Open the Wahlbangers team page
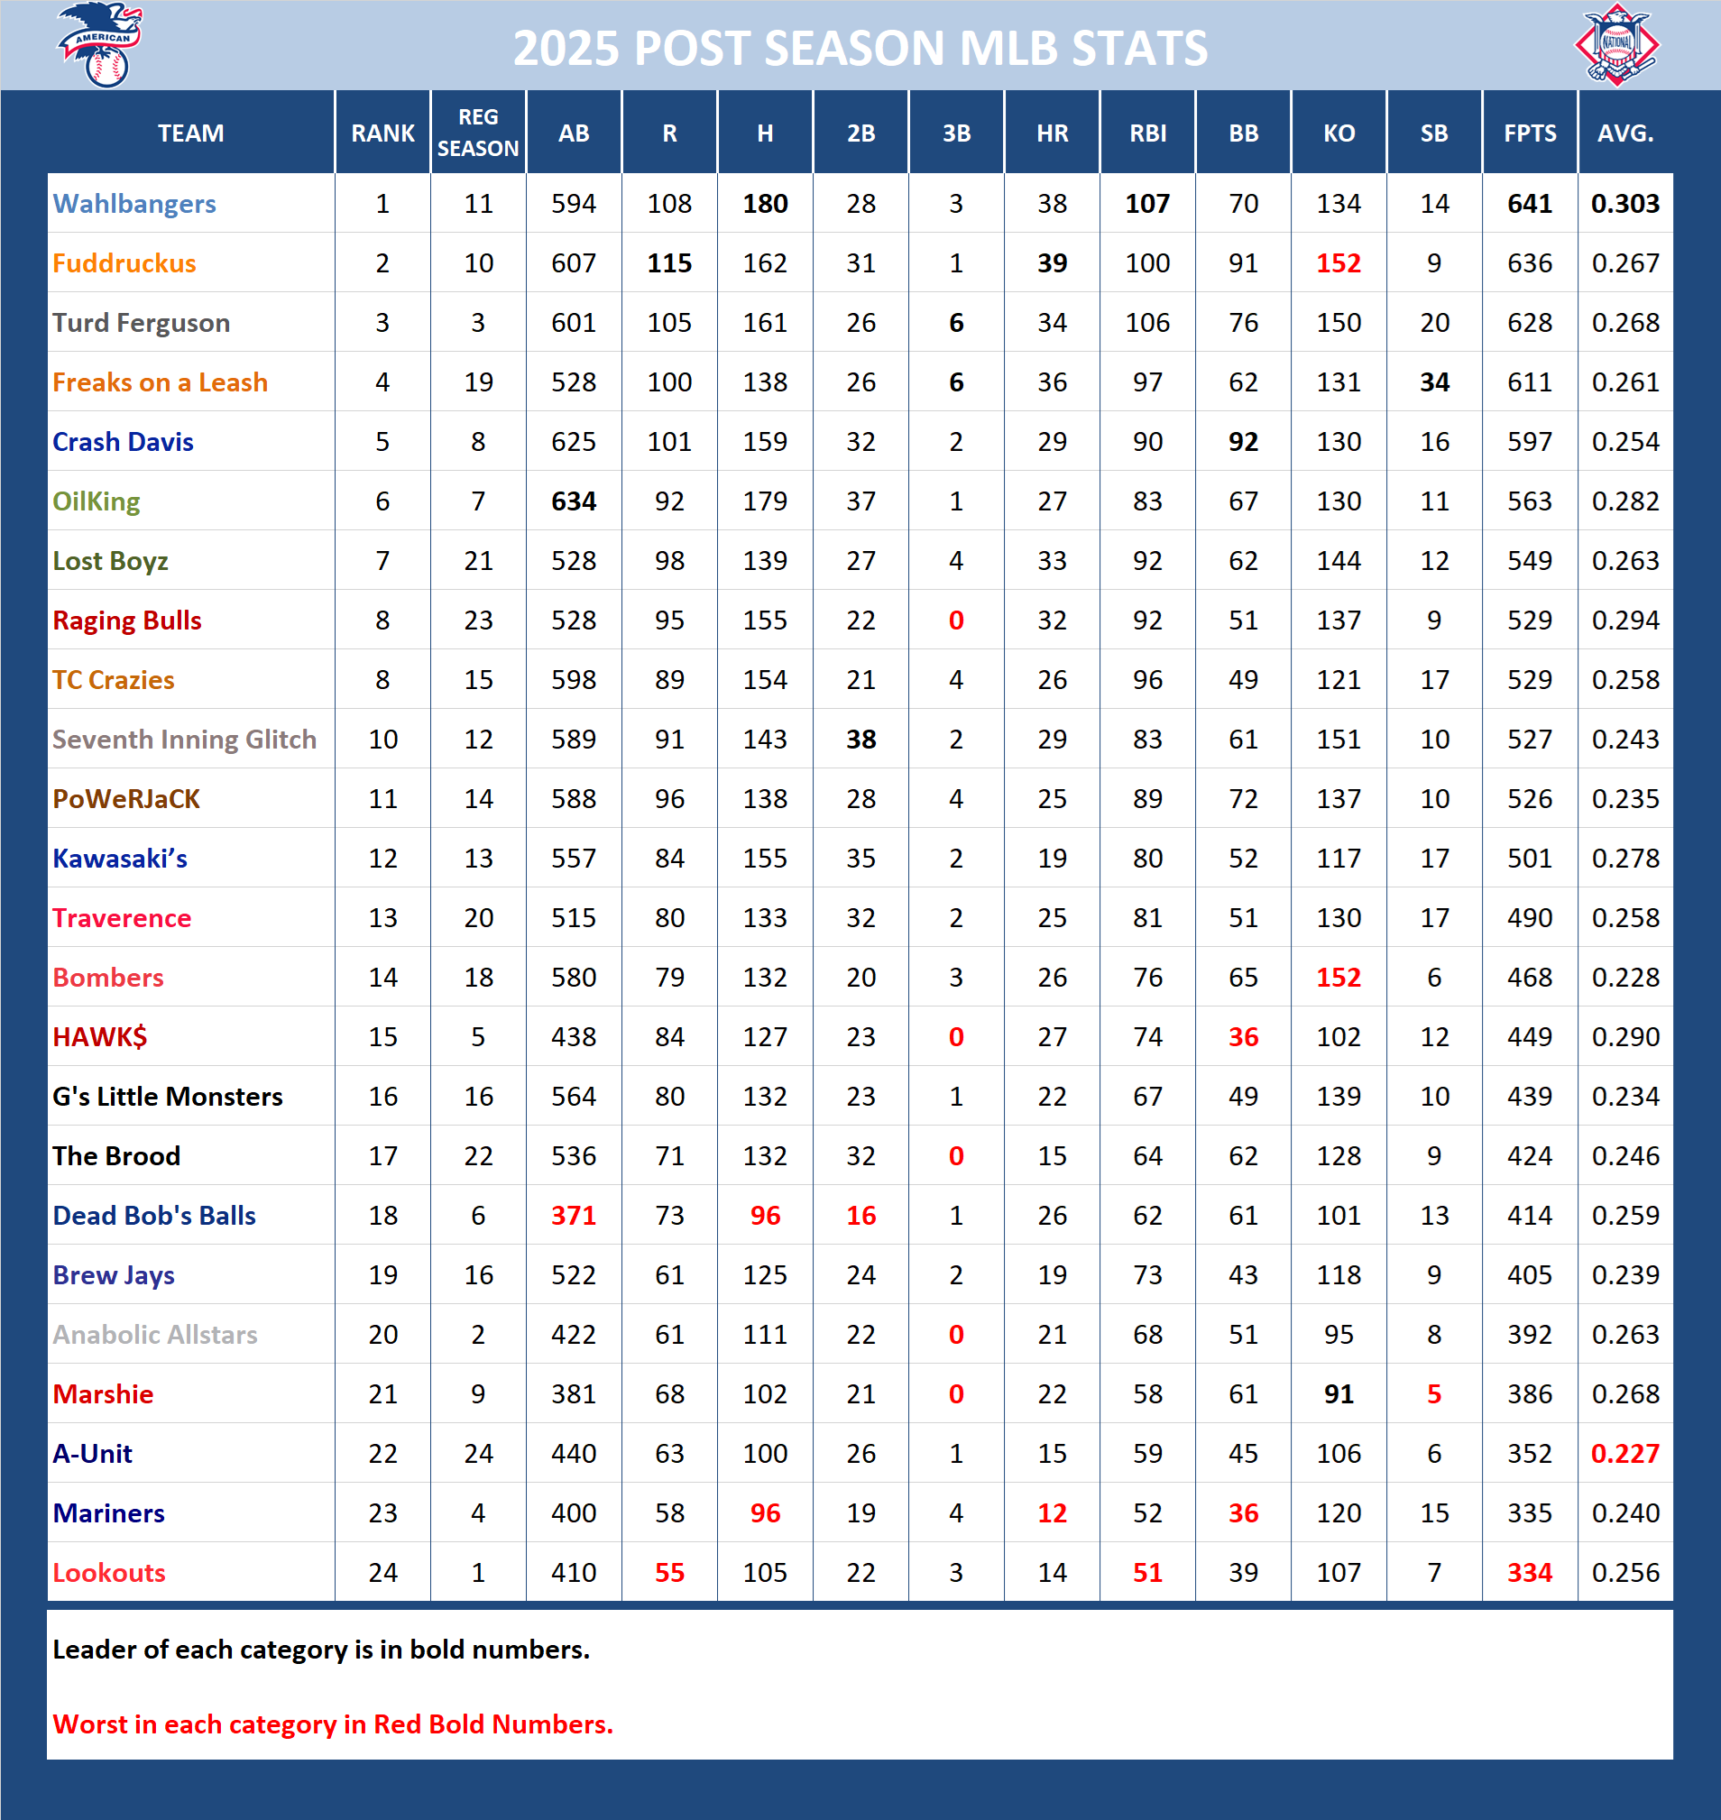The image size is (1721, 1820). point(135,204)
